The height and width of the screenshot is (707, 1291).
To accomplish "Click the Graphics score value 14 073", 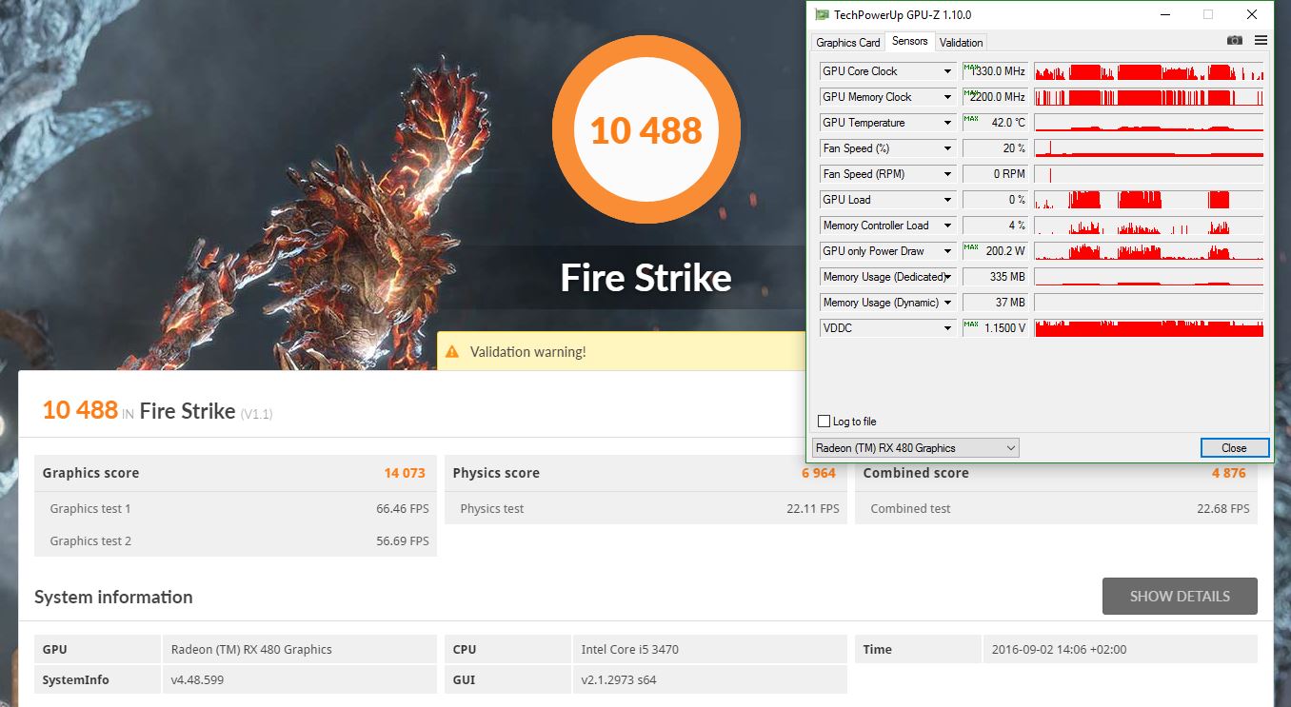I will coord(405,473).
